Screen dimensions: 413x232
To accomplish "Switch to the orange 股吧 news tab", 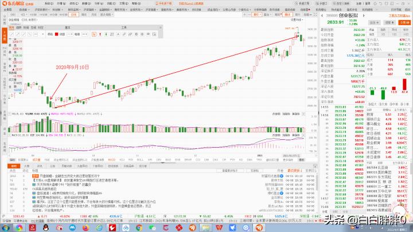I will [x=14, y=166].
